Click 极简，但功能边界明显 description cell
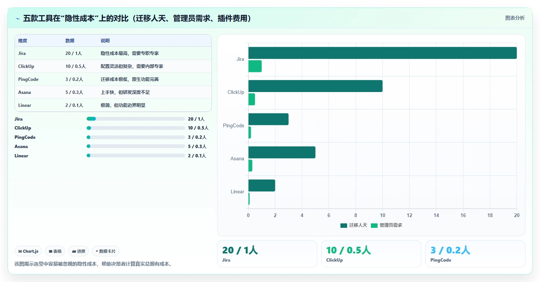 point(123,105)
